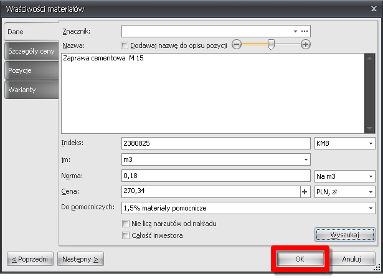Click into the Indeks input field

coord(215,143)
